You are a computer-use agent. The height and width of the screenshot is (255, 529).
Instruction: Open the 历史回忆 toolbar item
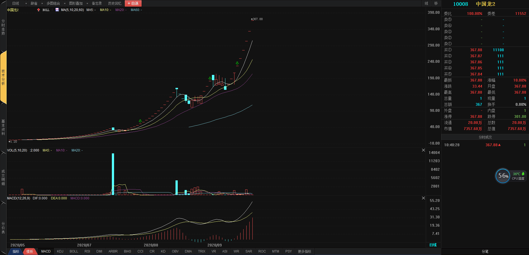point(115,3)
